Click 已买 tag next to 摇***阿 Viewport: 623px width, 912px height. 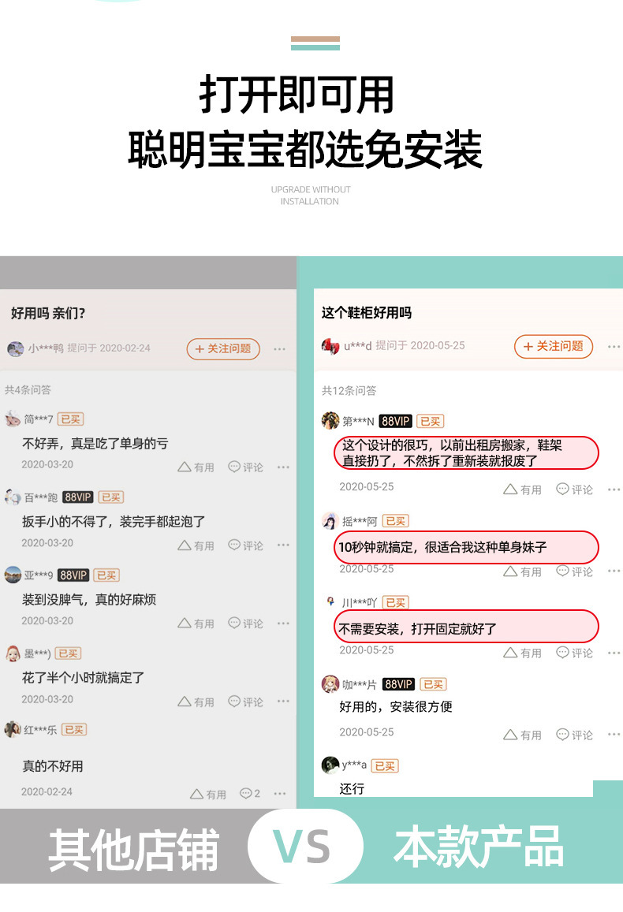(x=396, y=521)
